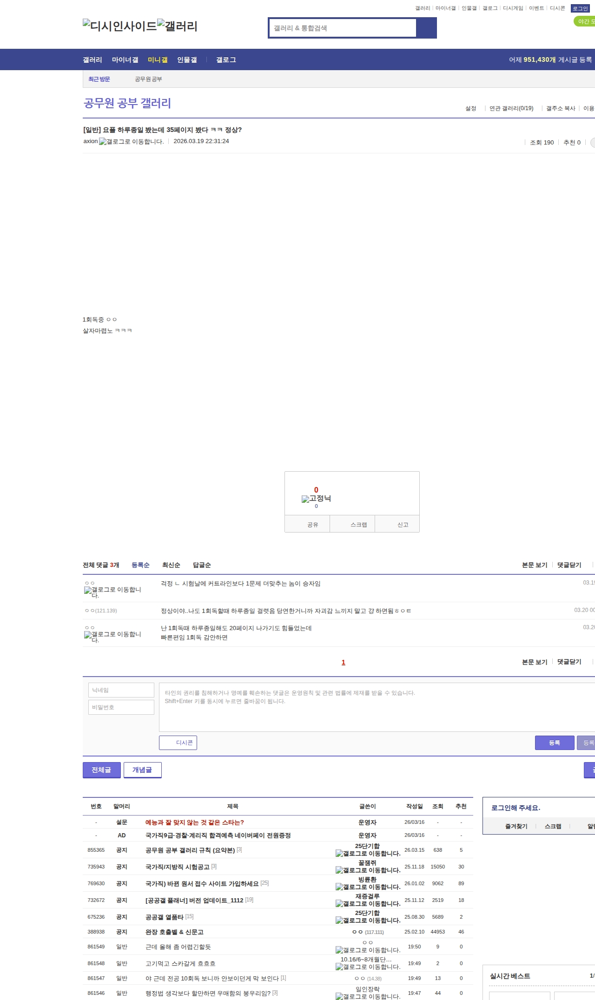
Task: Focus the 비밀번호 input field
Action: click(121, 707)
